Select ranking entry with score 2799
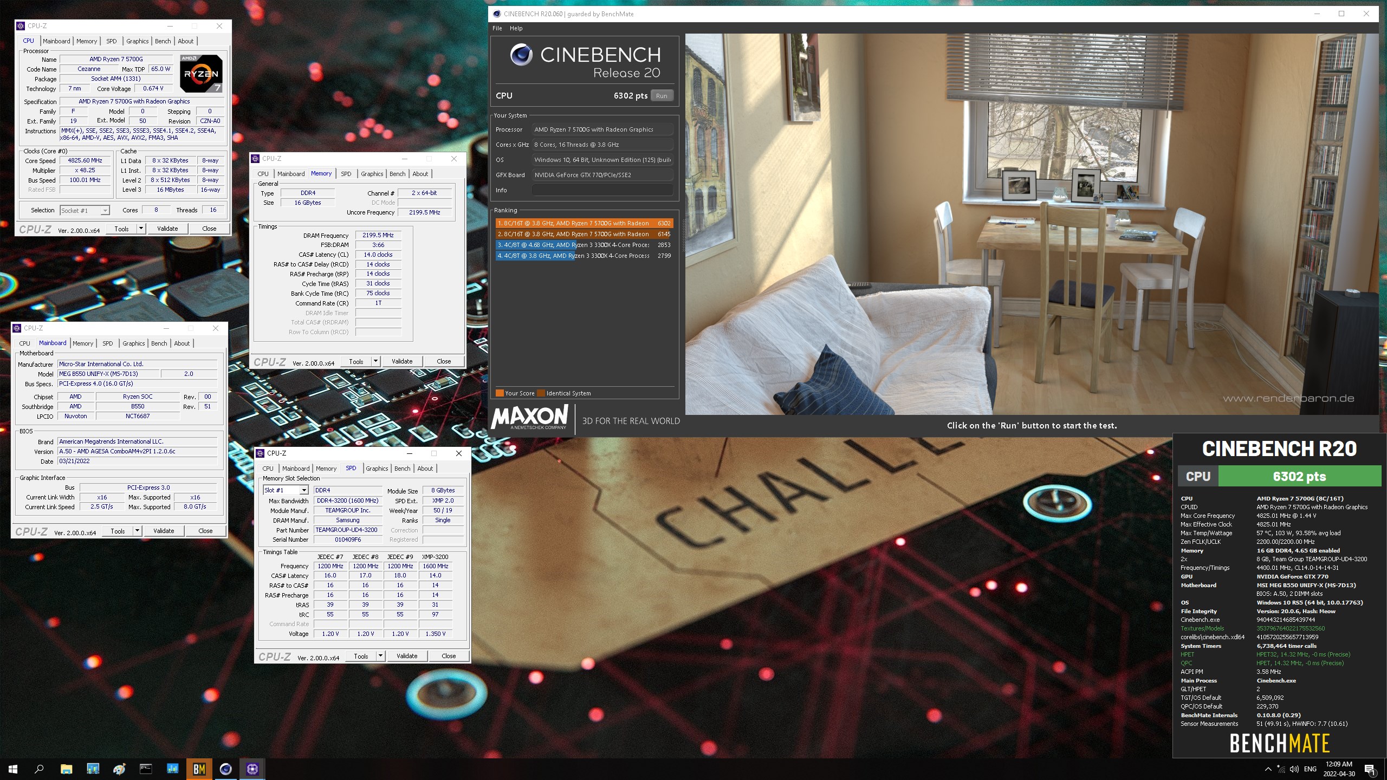This screenshot has width=1387, height=780. coord(584,256)
